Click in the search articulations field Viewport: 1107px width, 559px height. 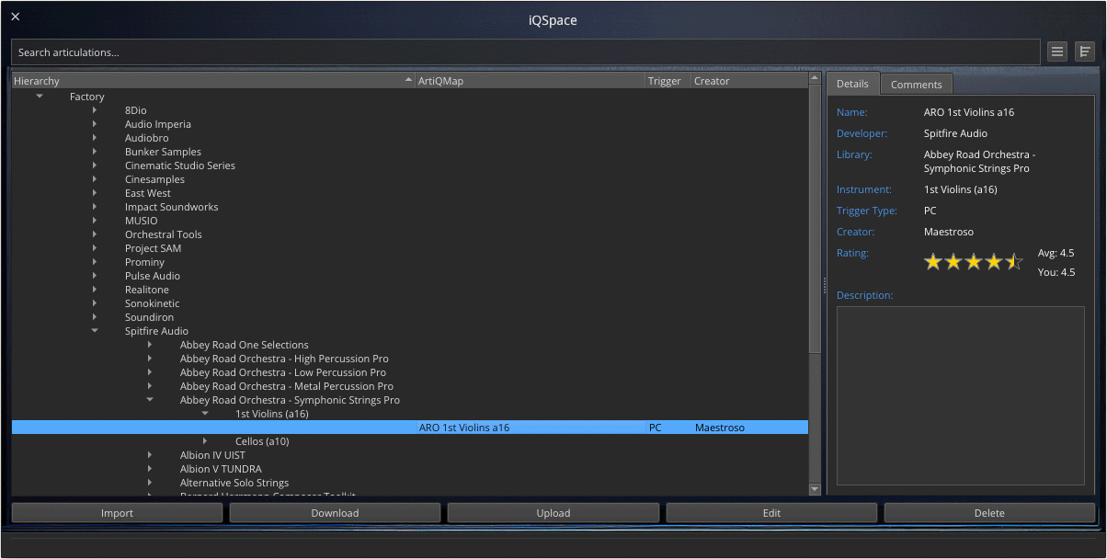point(368,51)
